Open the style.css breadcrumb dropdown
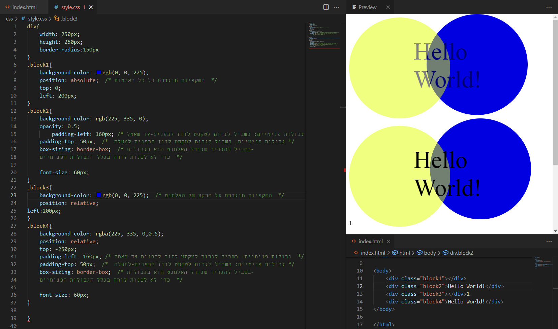Screen dimensions: 558x329 (37, 19)
